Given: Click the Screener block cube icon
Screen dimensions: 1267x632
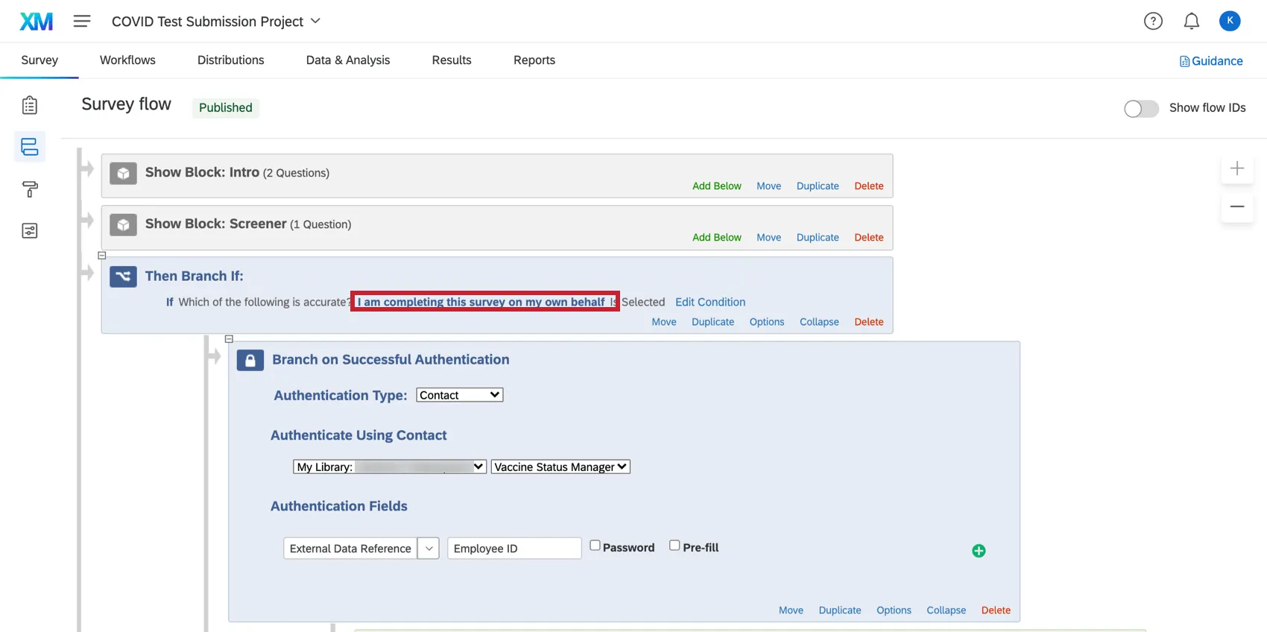Looking at the screenshot, I should point(123,225).
